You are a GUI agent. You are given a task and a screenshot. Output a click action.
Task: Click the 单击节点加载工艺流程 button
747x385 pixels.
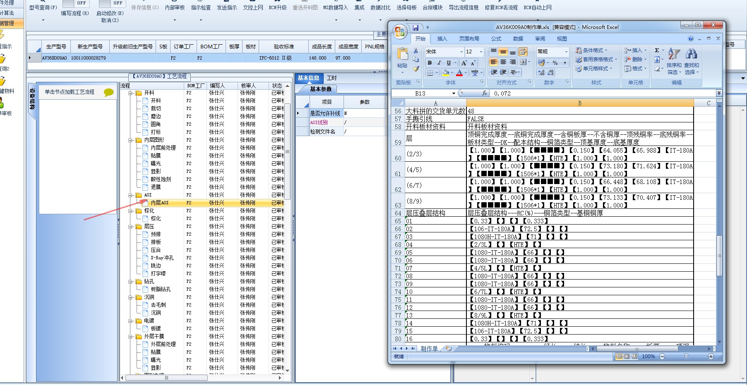pyautogui.click(x=70, y=92)
